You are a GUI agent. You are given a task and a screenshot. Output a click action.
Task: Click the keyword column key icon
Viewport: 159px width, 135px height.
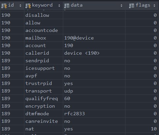coord(28,6)
